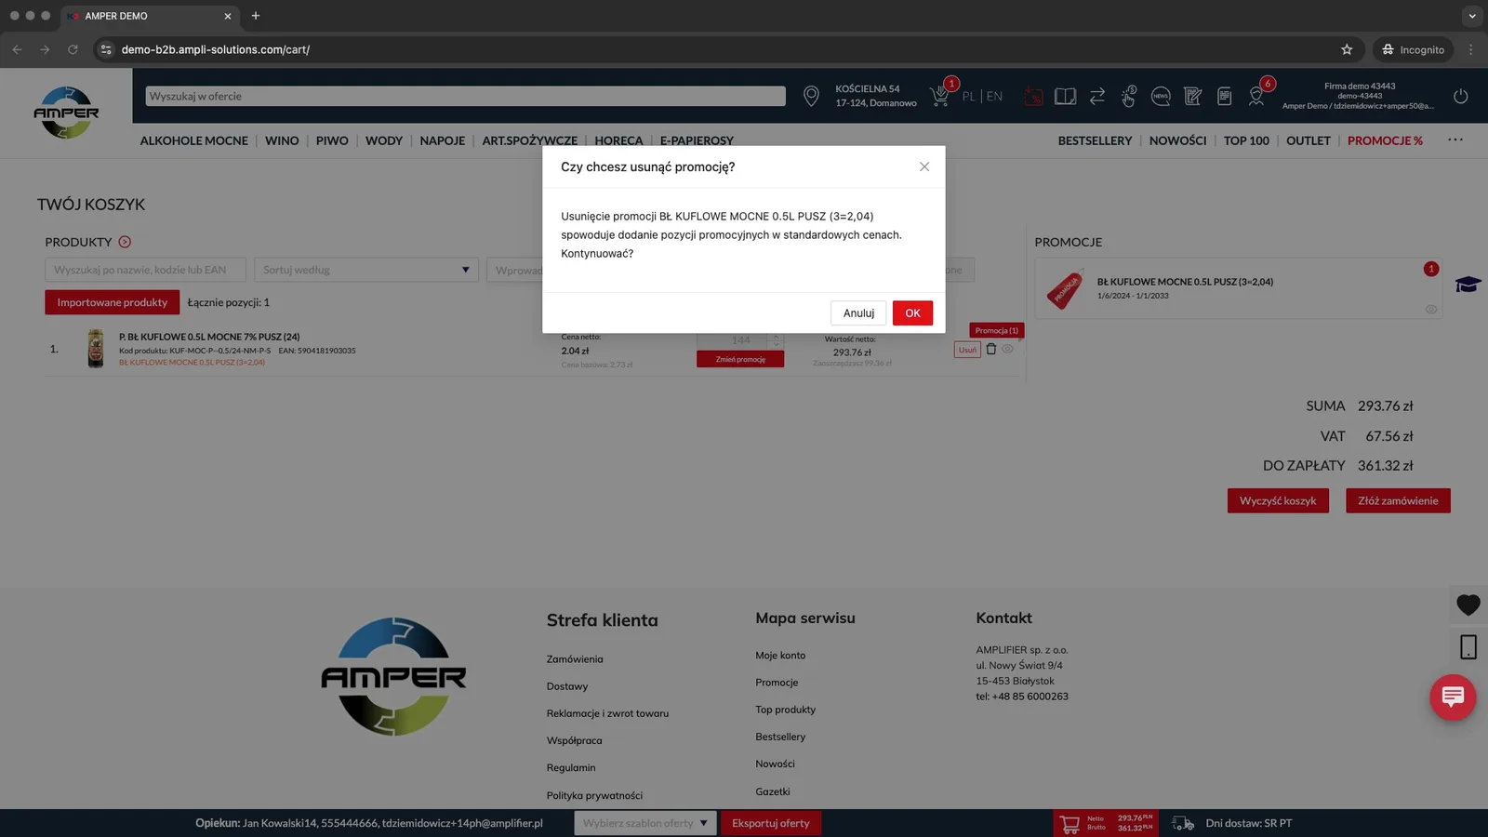This screenshot has height=837, width=1488.
Task: Click the power logout icon
Action: (x=1461, y=96)
